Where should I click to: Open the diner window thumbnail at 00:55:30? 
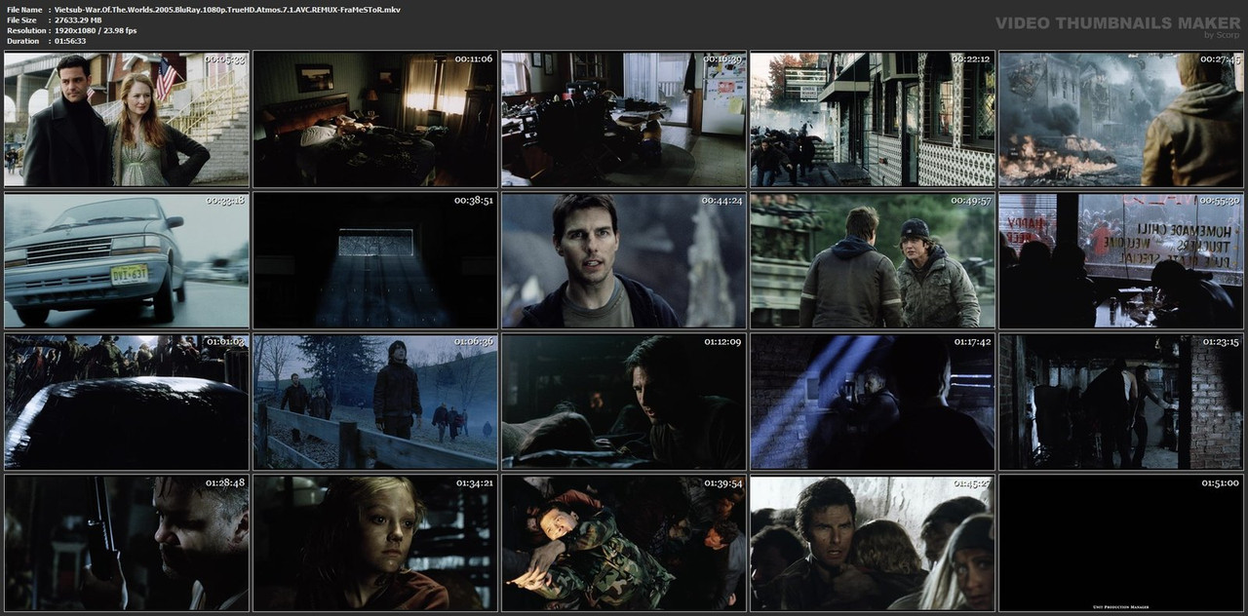coord(1121,260)
